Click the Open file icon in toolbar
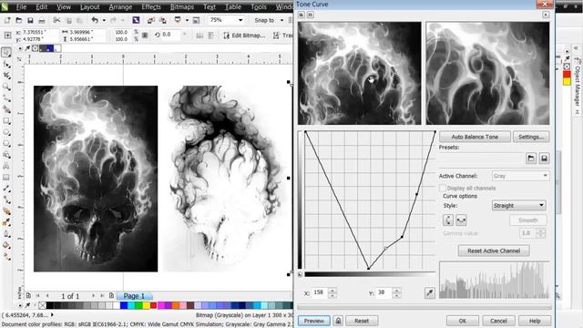Viewport: 583px width, 328px height. click(18, 20)
